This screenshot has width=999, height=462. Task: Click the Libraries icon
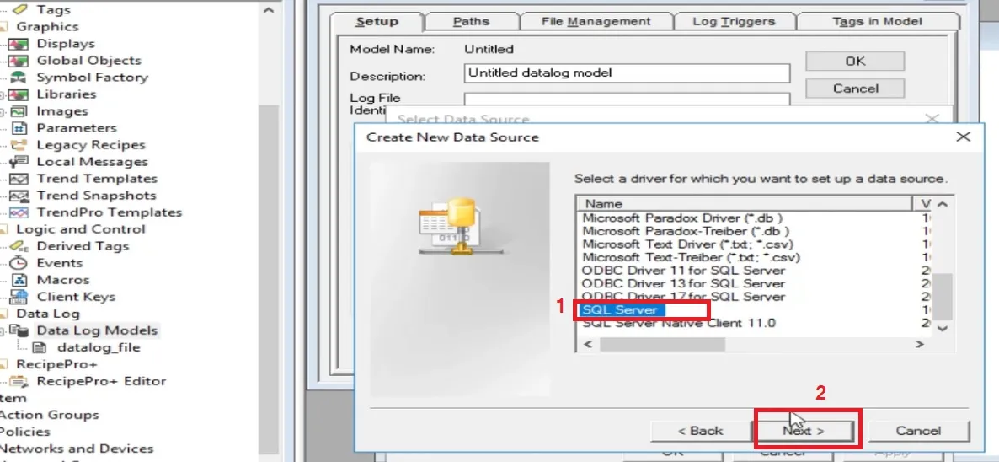pos(20,94)
